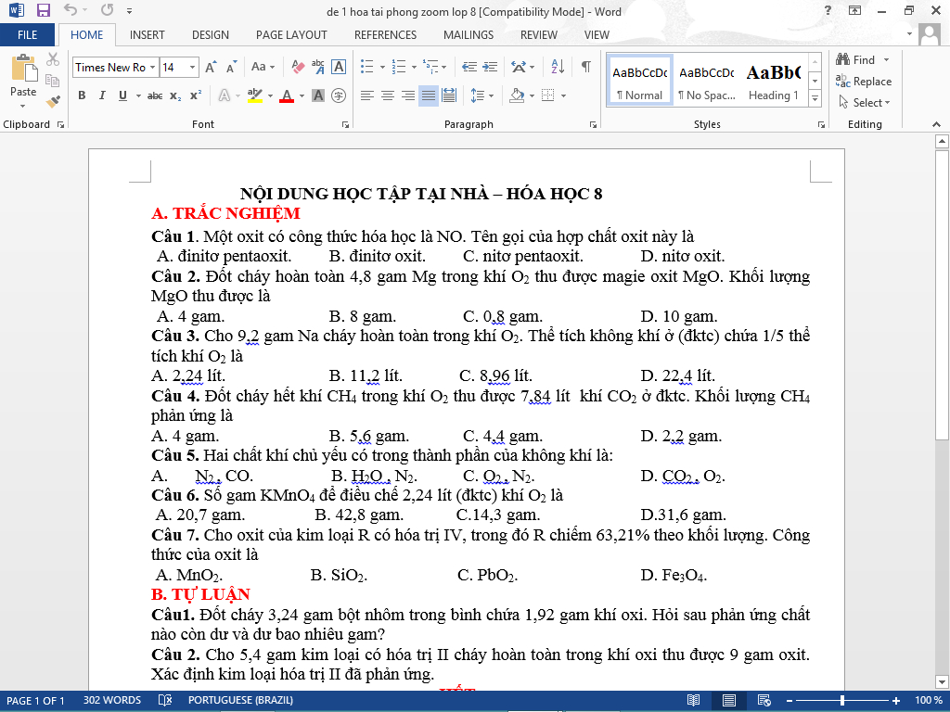This screenshot has width=950, height=712.
Task: Switch to the PAGE LAYOUT tab
Action: (x=291, y=35)
